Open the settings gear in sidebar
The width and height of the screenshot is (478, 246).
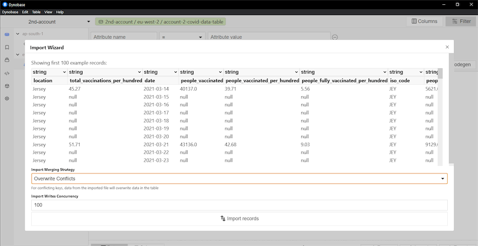[7, 99]
